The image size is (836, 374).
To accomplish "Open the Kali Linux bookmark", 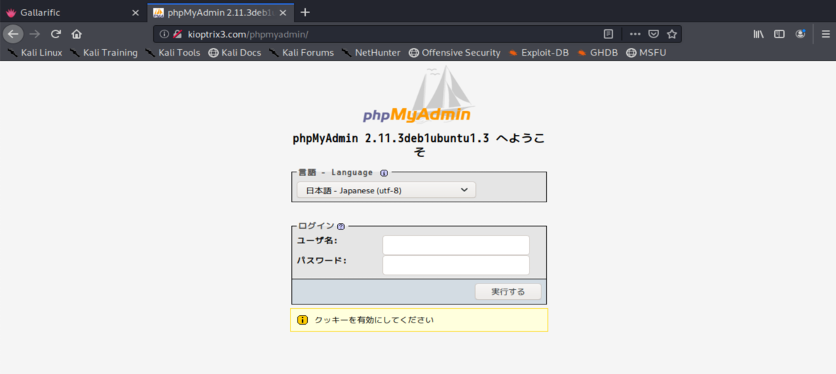I will [35, 52].
